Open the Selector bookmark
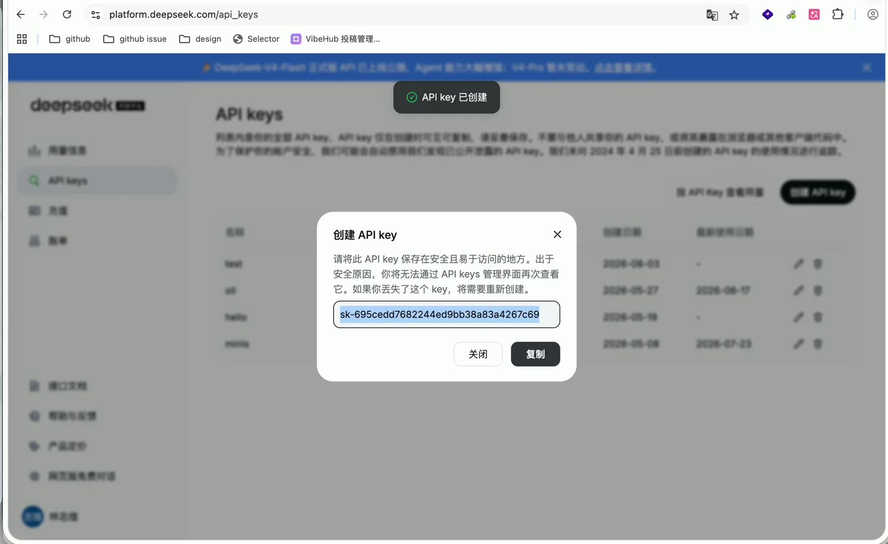This screenshot has height=544, width=888. click(256, 39)
